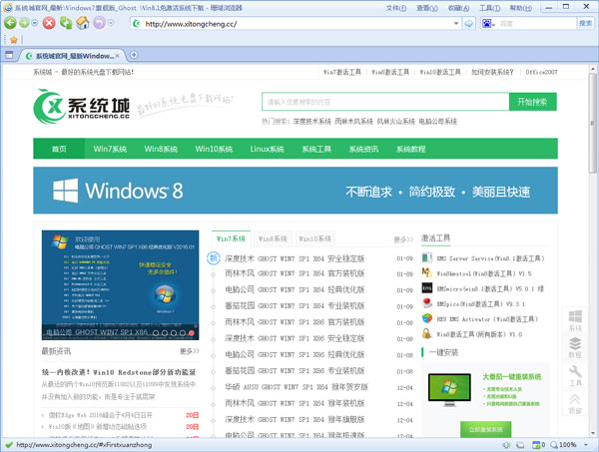Screen dimensions: 599x452
Task: Open the home page via house icon
Action: point(83,23)
